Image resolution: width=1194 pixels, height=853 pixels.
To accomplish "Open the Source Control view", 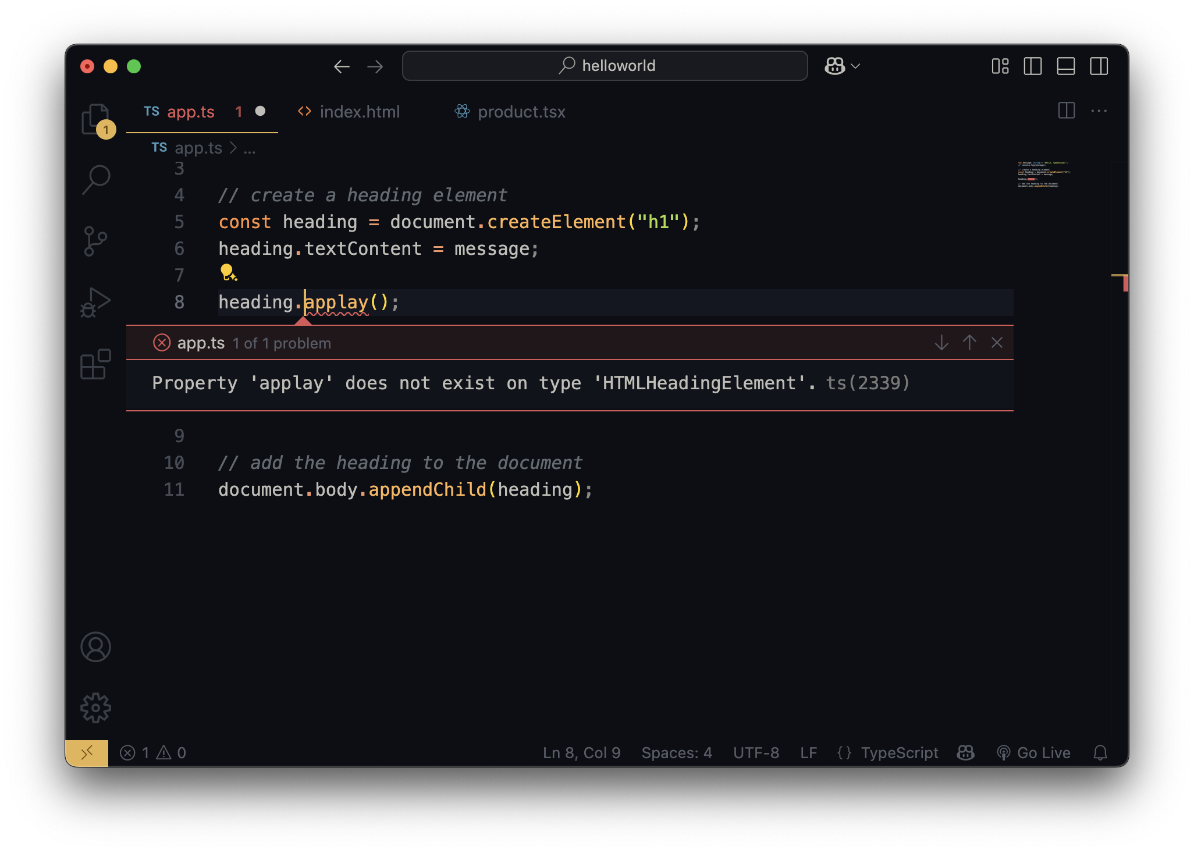I will (x=95, y=241).
